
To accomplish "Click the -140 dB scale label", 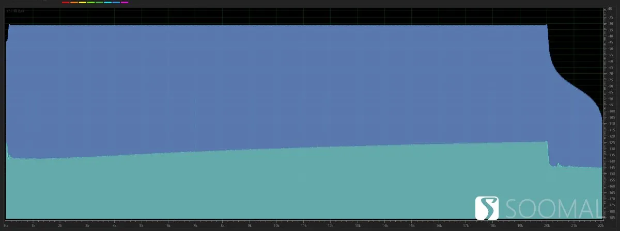I will 611,161.
